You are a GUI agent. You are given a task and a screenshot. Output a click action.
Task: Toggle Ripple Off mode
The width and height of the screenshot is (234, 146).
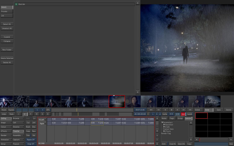pyautogui.click(x=31, y=140)
